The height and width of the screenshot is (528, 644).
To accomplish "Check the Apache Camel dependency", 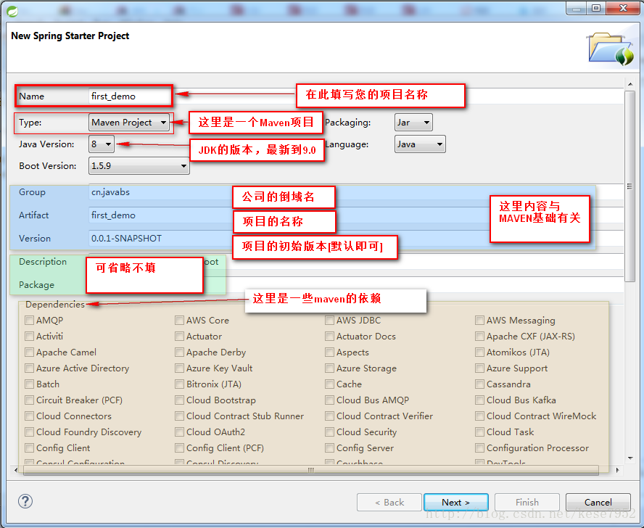I will coord(29,352).
